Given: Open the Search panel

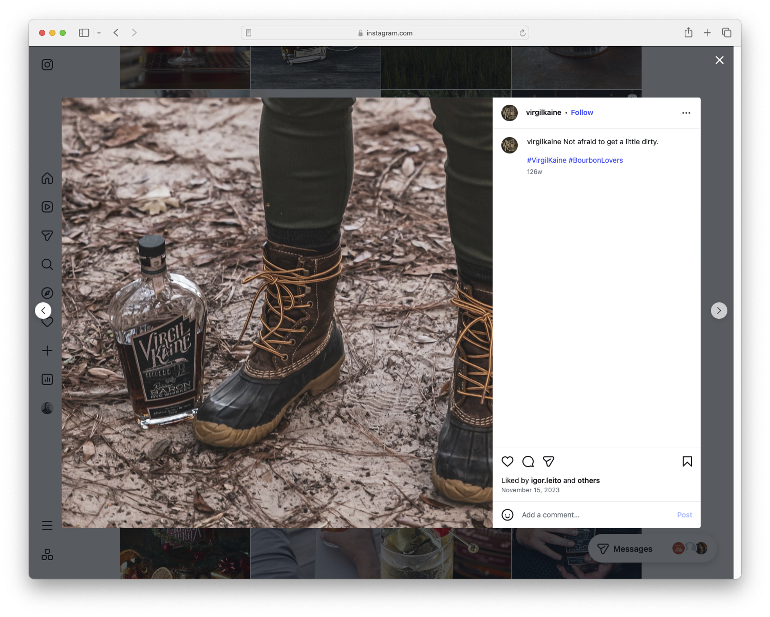Looking at the screenshot, I should pyautogui.click(x=47, y=264).
